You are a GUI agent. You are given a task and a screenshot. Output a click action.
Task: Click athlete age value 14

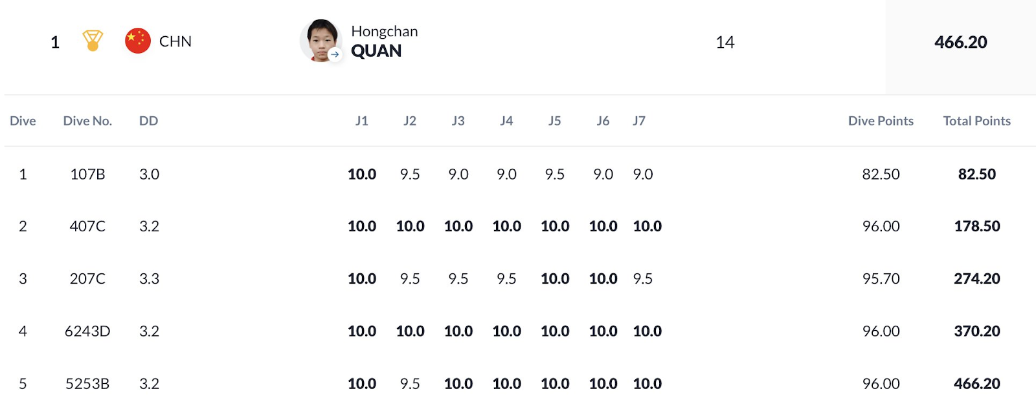click(725, 43)
